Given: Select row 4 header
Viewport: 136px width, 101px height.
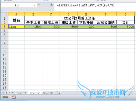Looking at the screenshot, I should pyautogui.click(x=5, y=30).
